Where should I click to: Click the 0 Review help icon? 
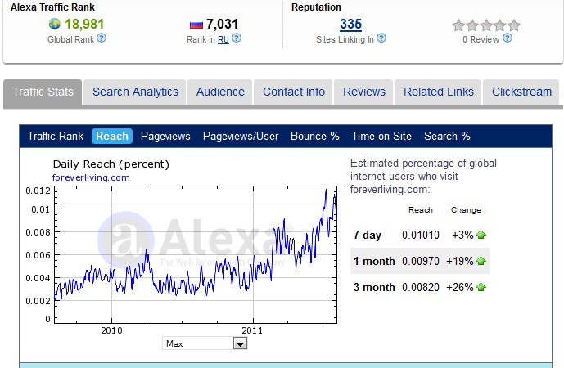point(508,38)
